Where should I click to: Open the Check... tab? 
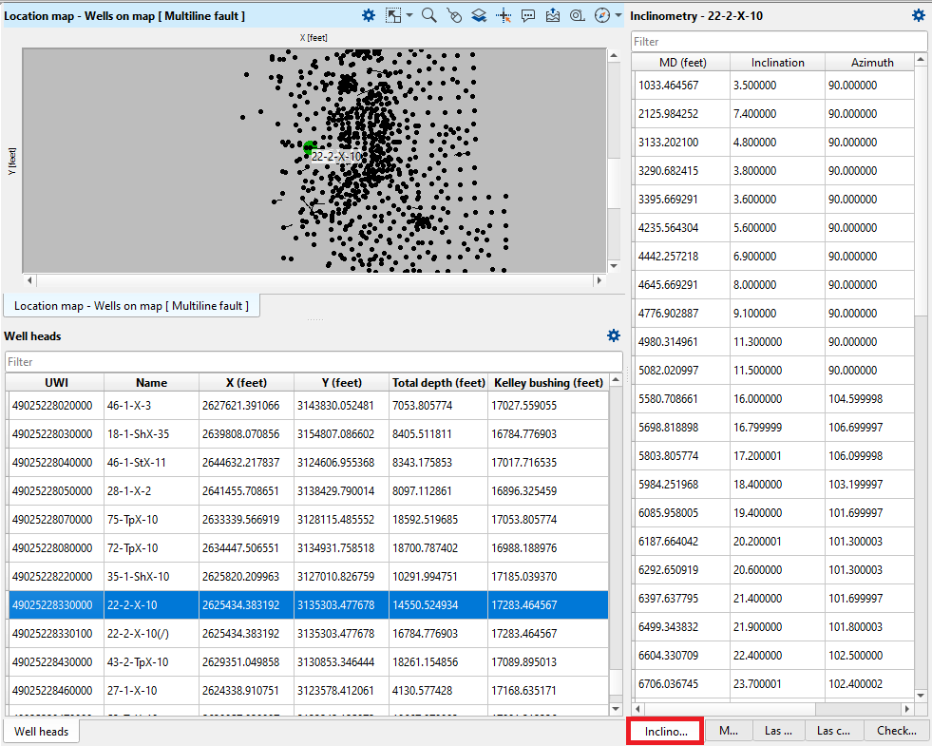897,731
